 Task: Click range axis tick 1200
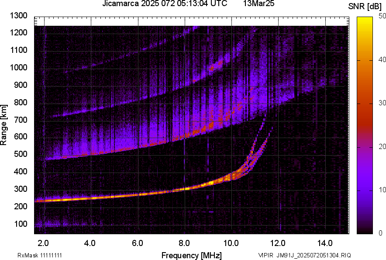click(19, 32)
